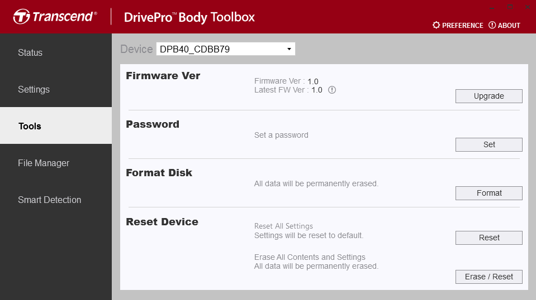This screenshot has height=300, width=536.
Task: Click the 'Firmware Ver' section heading
Action: click(x=163, y=76)
